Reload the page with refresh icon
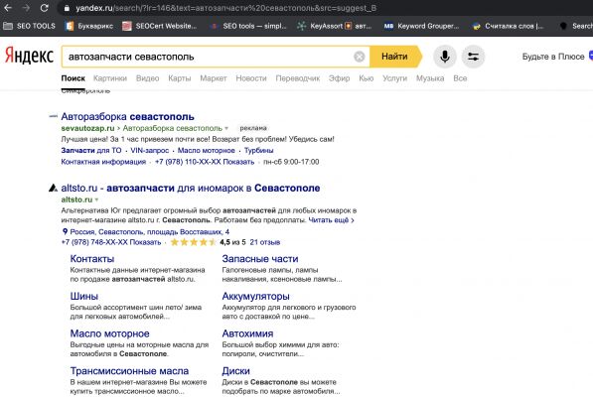593x397 pixels. tap(44, 8)
